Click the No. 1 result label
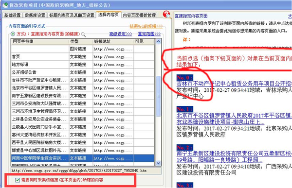This screenshot has width=292, height=188. [x=184, y=109]
